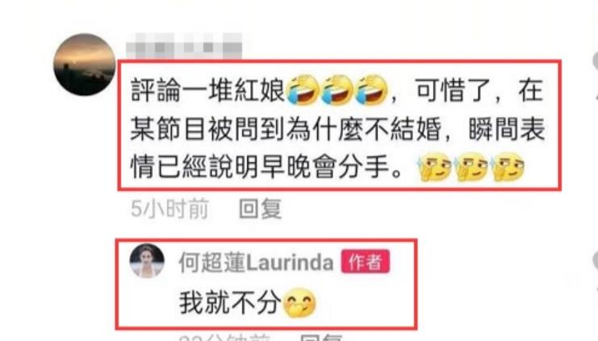Click the middle laughing-crying emoji
This screenshot has width=598, height=341.
[x=337, y=90]
